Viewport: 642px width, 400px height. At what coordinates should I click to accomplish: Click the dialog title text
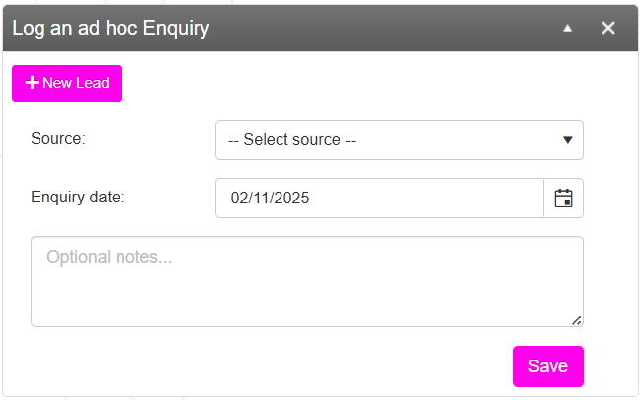pyautogui.click(x=111, y=28)
